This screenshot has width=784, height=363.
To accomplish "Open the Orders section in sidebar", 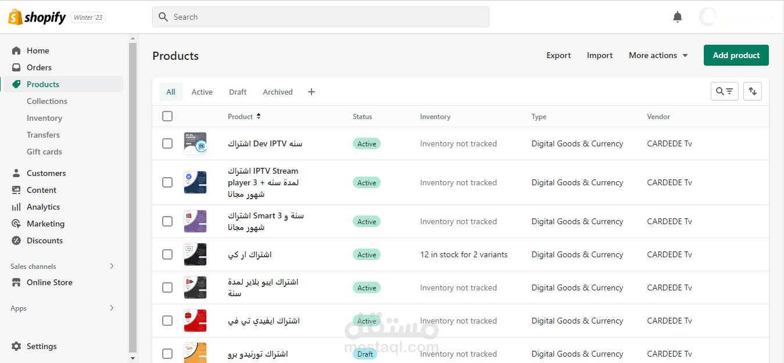I will tap(40, 67).
